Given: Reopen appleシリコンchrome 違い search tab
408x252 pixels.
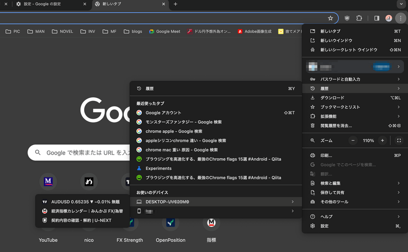Looking at the screenshot, I should [x=216, y=141].
